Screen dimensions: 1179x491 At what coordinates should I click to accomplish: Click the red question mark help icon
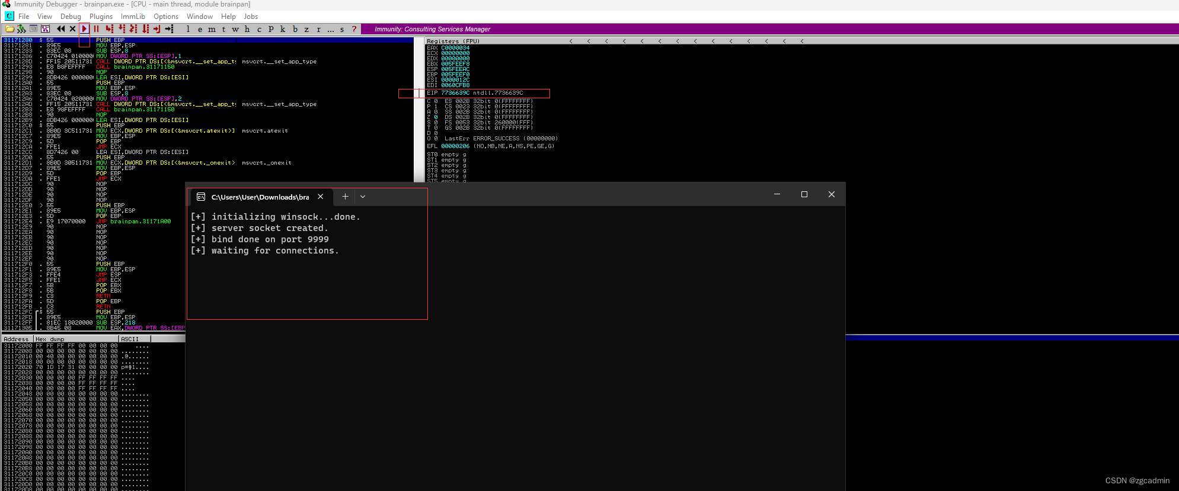click(x=354, y=29)
